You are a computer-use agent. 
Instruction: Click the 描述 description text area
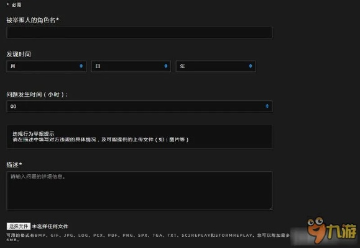point(139,191)
